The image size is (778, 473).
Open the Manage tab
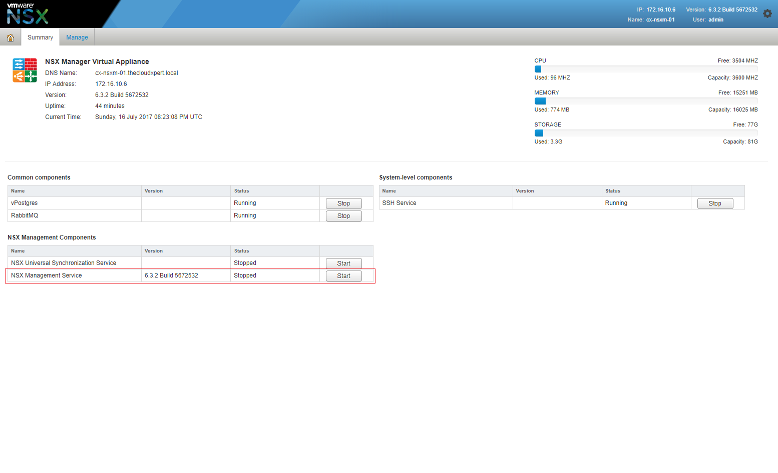77,37
